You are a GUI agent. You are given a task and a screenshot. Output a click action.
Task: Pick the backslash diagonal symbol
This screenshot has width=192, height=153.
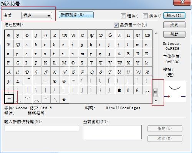(x=55, y=99)
